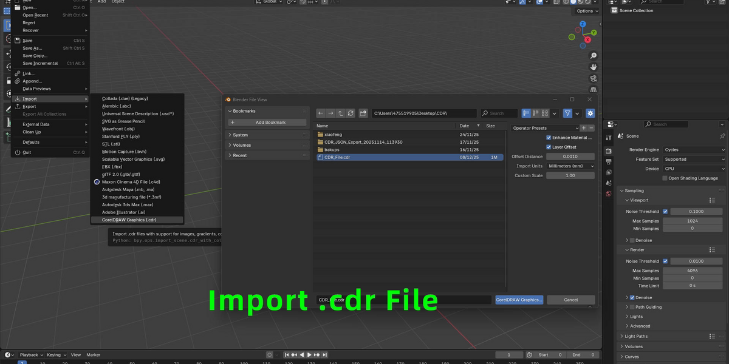Click the Add Bookmark button
The image size is (729, 364).
267,123
